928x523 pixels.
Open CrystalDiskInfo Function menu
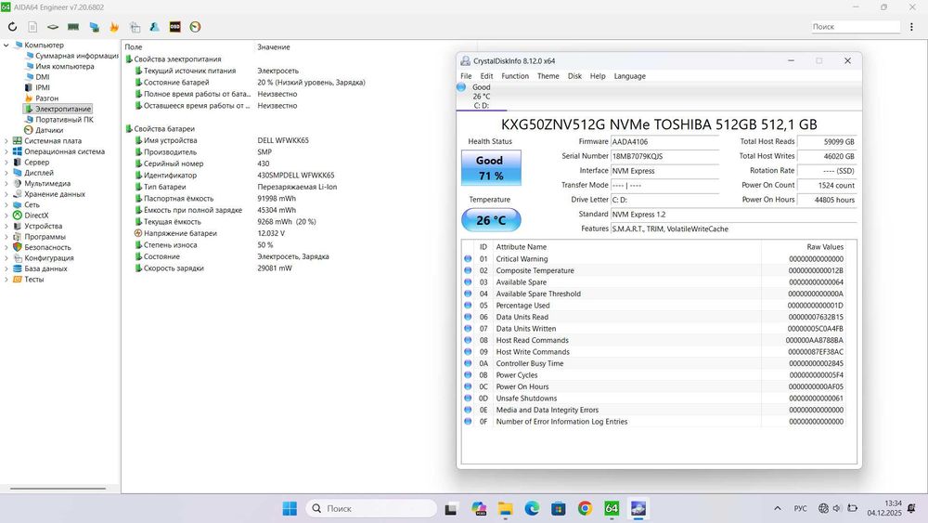(x=515, y=76)
